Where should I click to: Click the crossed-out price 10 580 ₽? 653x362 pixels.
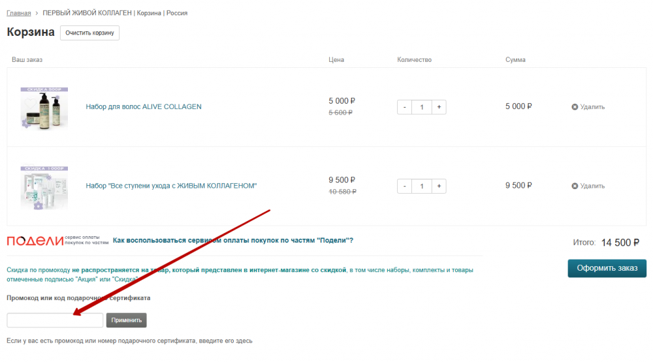pyautogui.click(x=342, y=191)
